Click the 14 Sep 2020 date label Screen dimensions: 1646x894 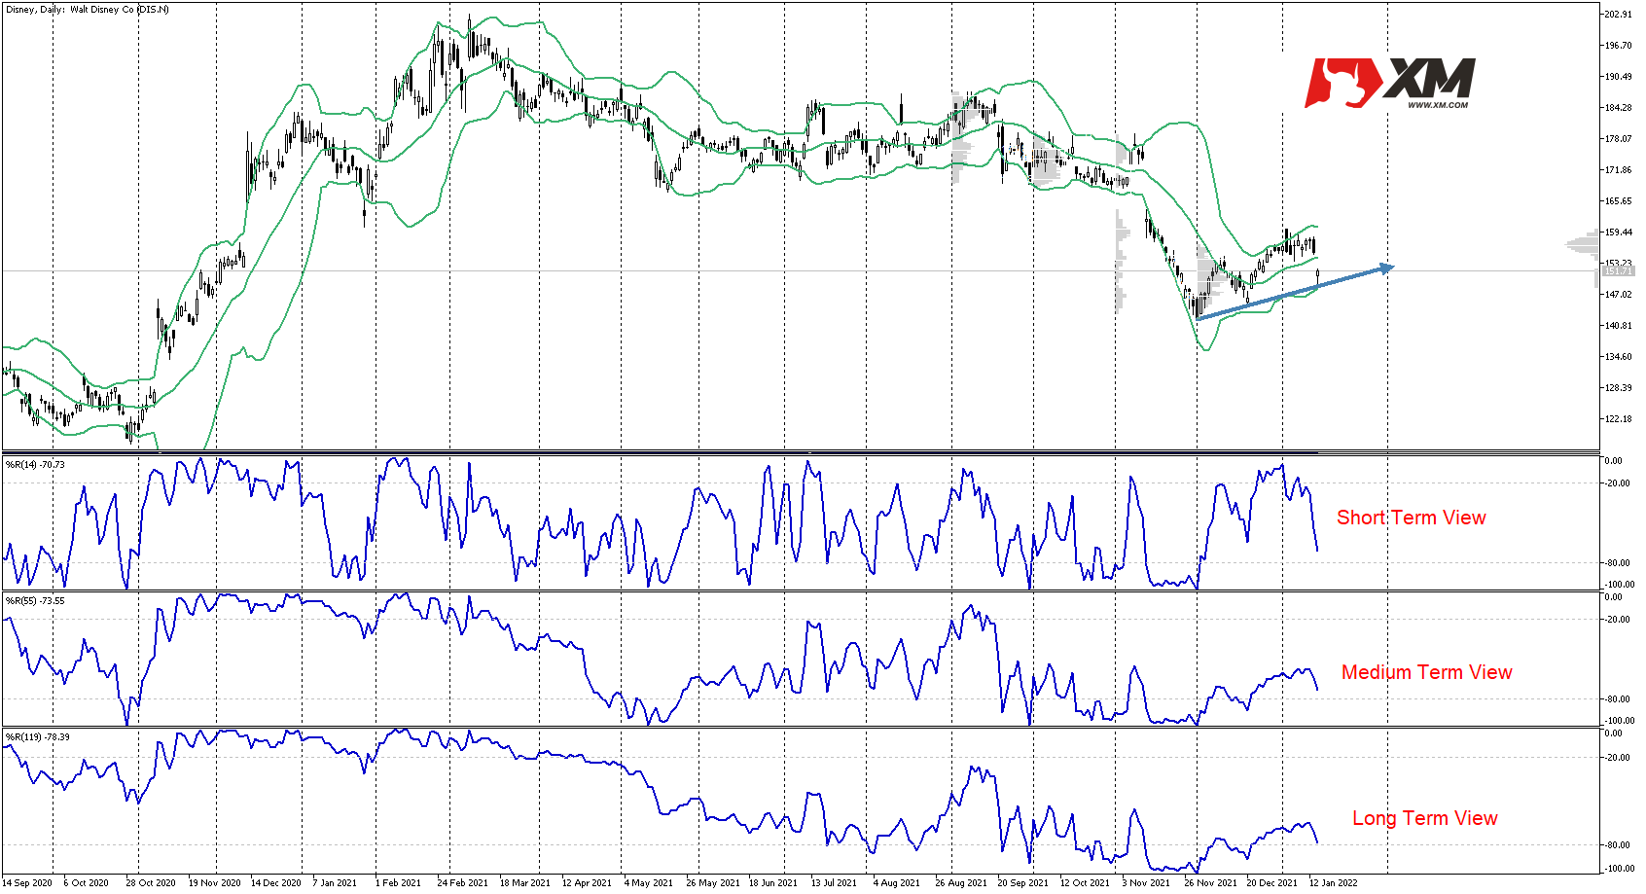pos(27,883)
